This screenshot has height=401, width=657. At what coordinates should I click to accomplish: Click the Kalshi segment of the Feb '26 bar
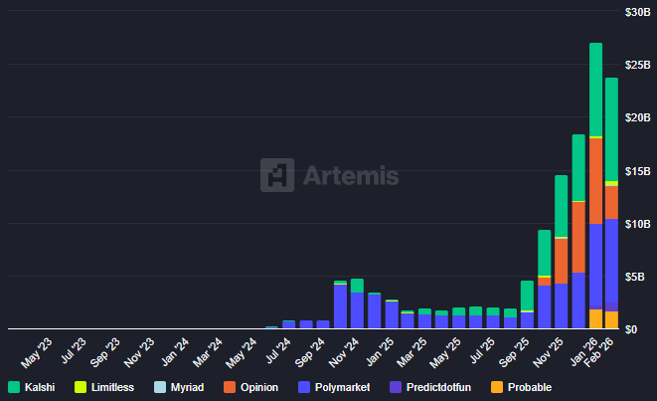(x=611, y=129)
